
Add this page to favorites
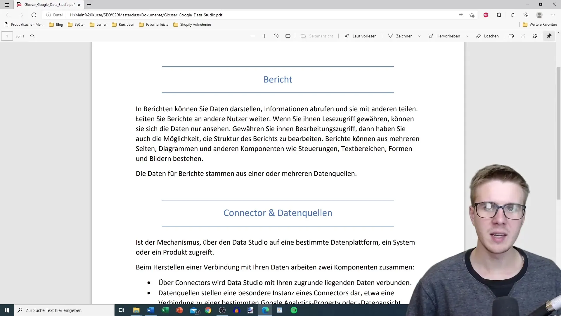click(x=472, y=15)
